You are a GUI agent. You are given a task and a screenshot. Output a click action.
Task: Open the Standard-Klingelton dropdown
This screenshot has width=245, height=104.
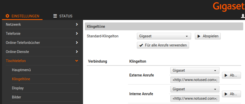pos(164,36)
